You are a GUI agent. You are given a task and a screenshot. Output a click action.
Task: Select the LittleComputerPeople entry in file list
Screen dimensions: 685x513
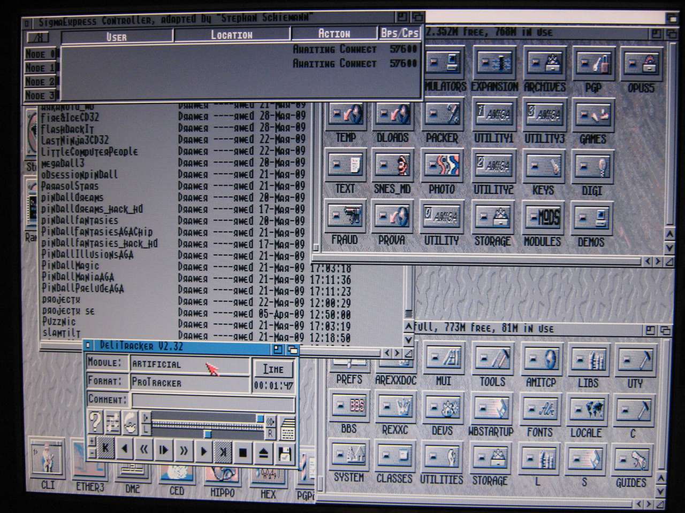click(89, 152)
